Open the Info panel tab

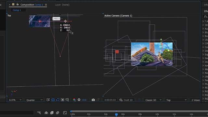(x=206, y=5)
